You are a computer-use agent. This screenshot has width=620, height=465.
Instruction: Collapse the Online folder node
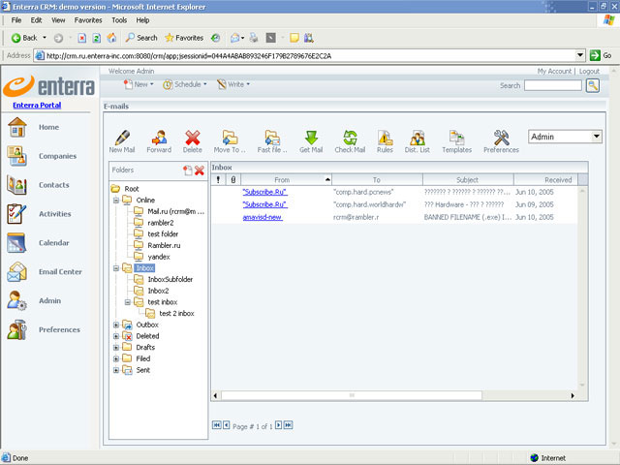click(x=116, y=201)
